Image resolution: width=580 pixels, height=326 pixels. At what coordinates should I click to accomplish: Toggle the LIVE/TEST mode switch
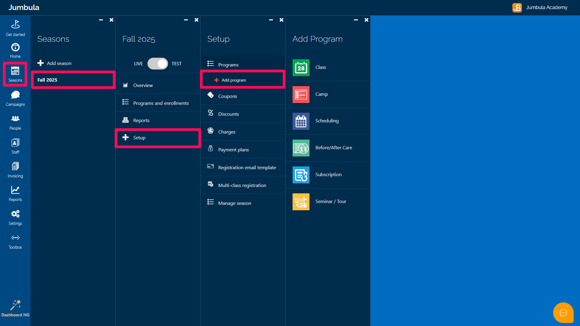click(x=157, y=63)
